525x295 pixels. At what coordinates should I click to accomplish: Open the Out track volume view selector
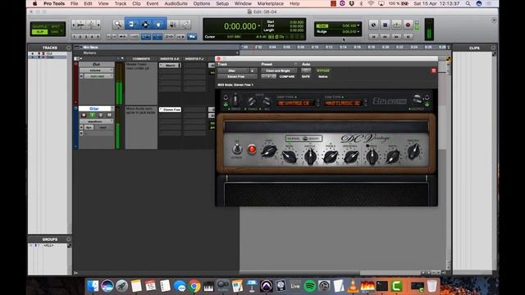pos(97,70)
